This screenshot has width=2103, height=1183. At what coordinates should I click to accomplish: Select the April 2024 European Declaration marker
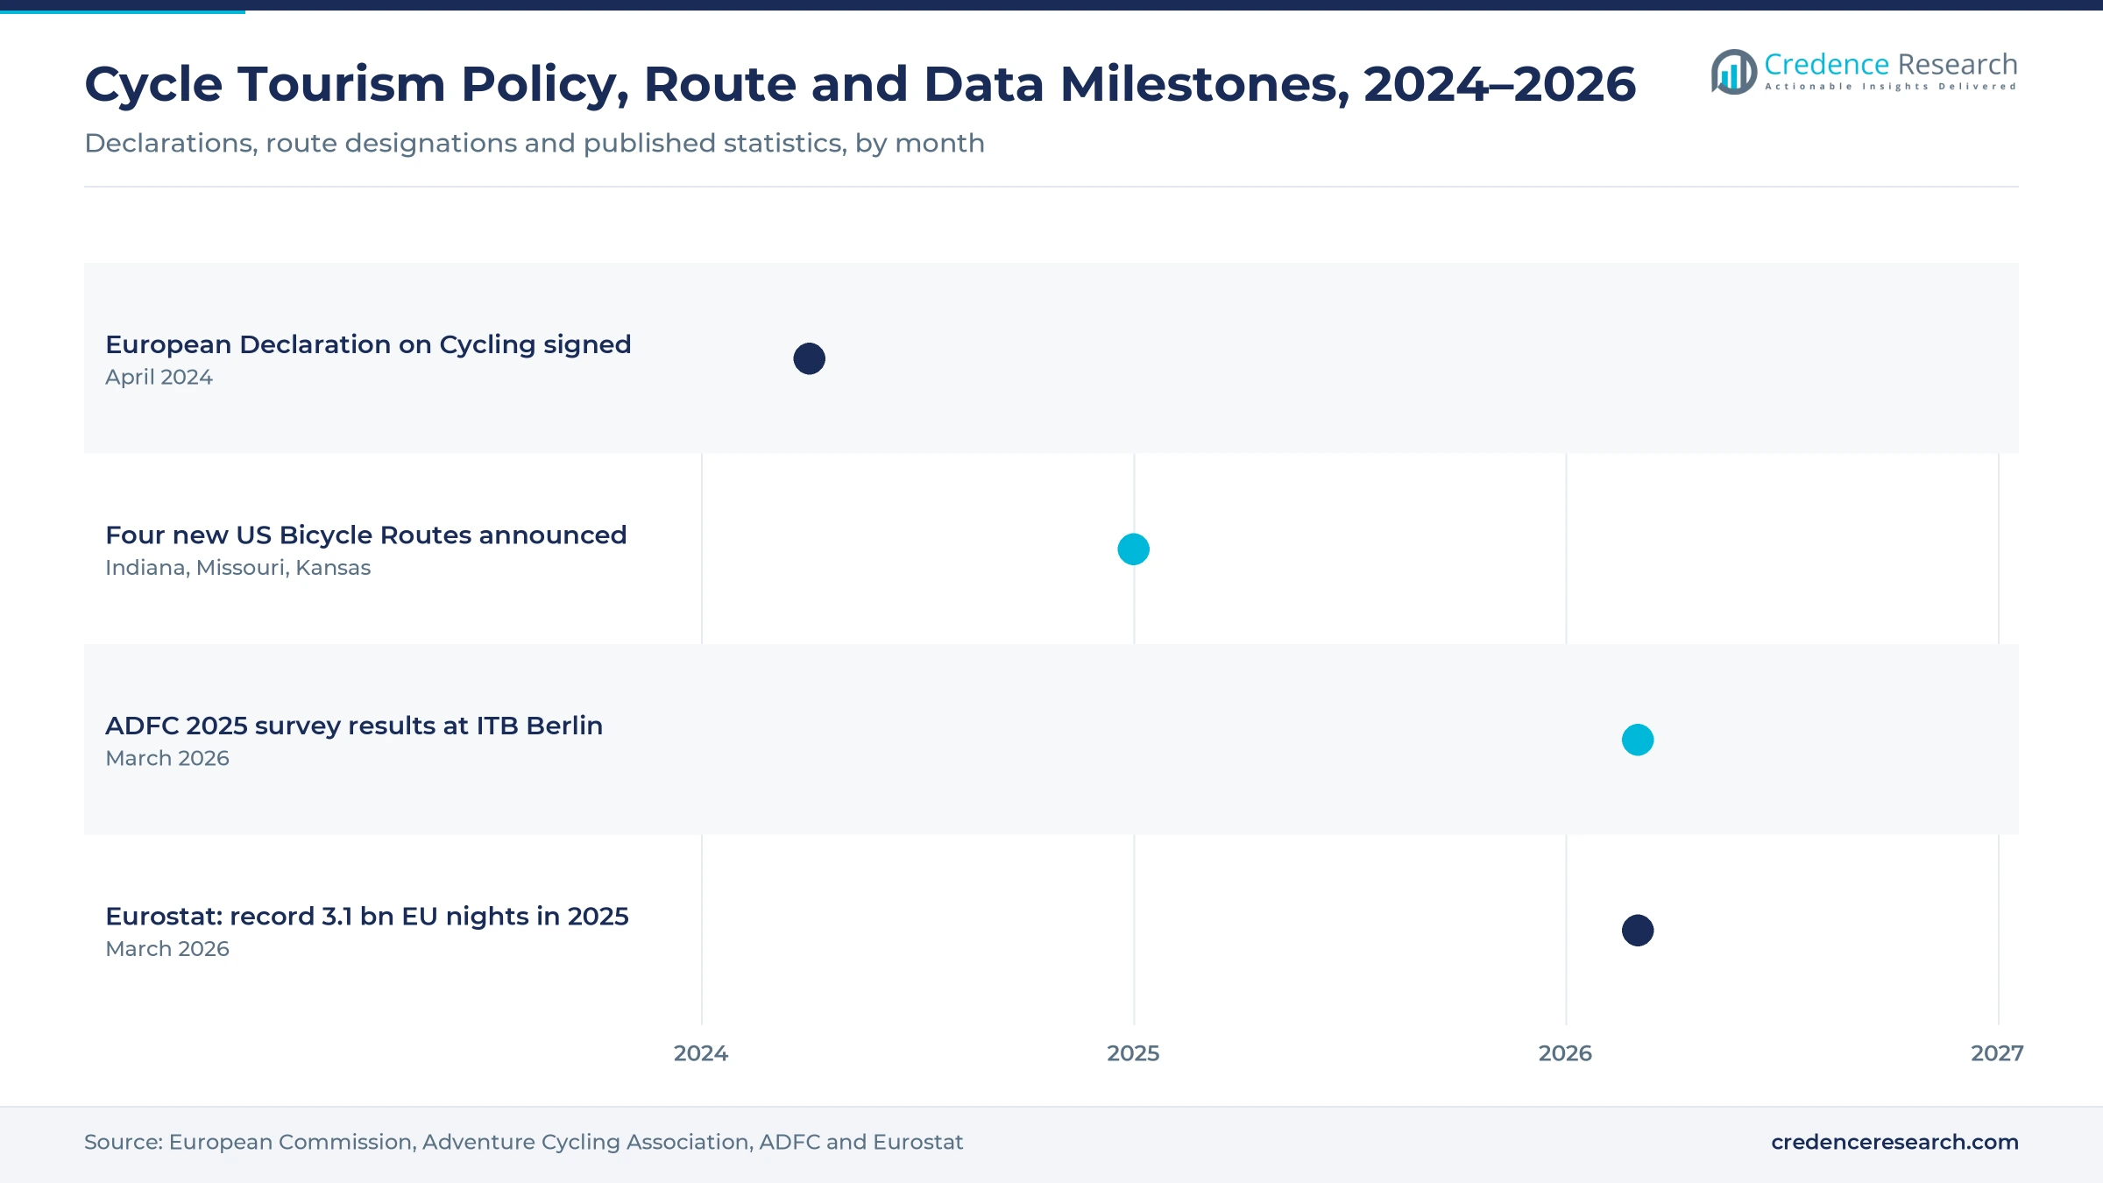pos(809,358)
